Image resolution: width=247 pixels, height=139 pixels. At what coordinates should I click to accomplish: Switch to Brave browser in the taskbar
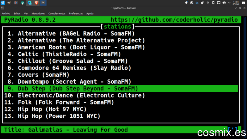pyautogui.click(x=36, y=3)
